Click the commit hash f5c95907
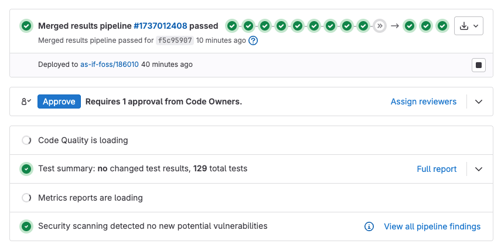 (175, 40)
